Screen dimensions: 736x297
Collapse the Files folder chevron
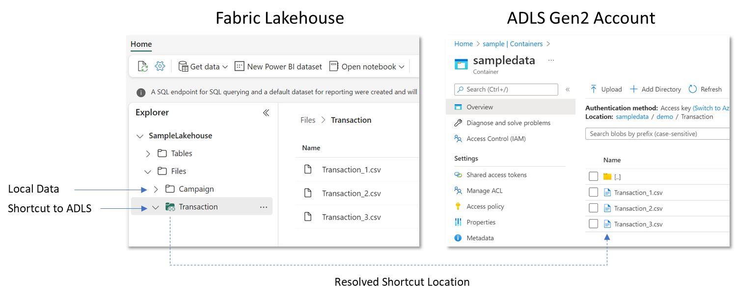[x=148, y=172]
